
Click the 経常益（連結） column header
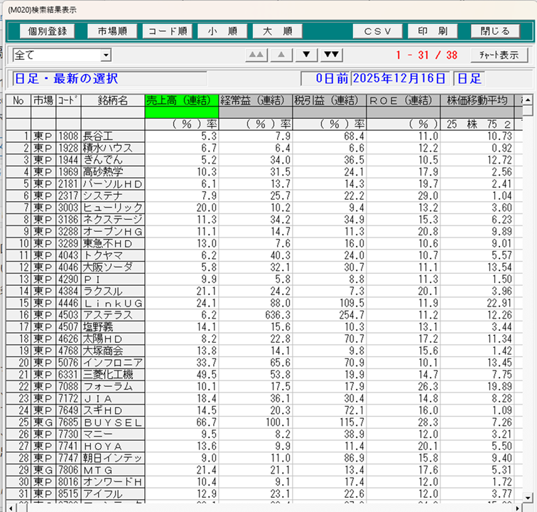(x=255, y=100)
